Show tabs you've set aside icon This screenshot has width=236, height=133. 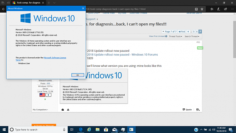(x=3, y=3)
